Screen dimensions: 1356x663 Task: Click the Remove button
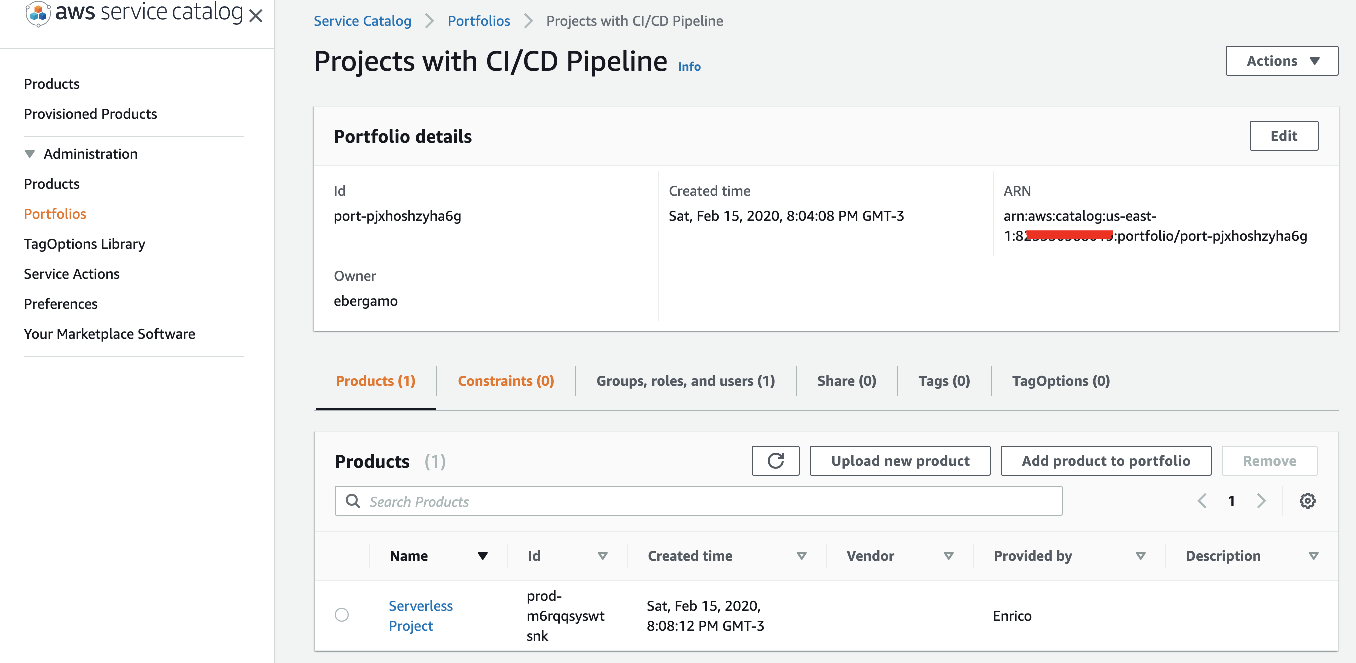(1269, 461)
